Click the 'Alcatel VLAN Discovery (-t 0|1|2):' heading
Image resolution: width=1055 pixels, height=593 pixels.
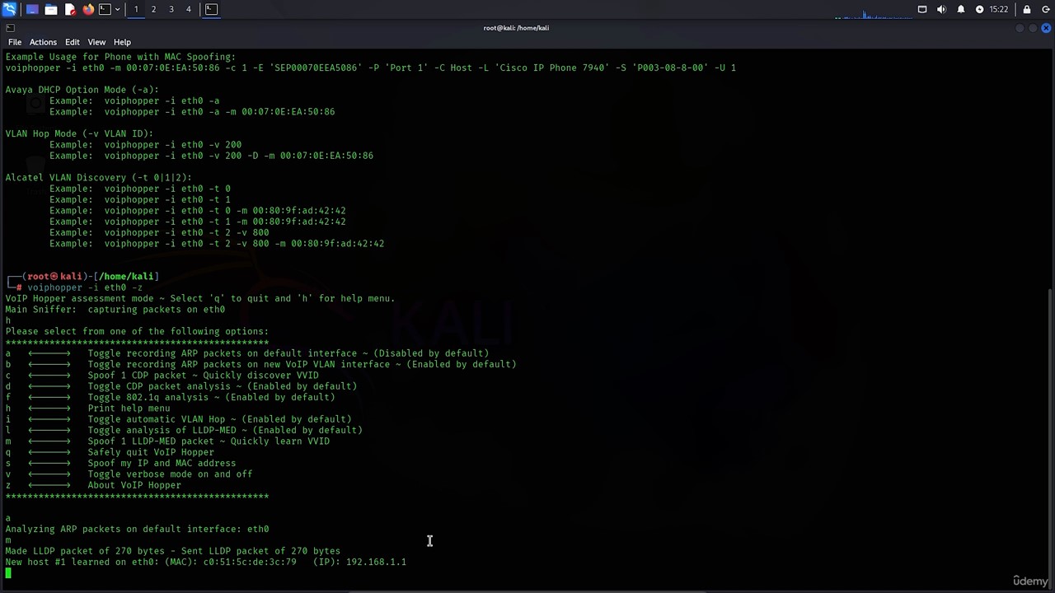coord(99,178)
